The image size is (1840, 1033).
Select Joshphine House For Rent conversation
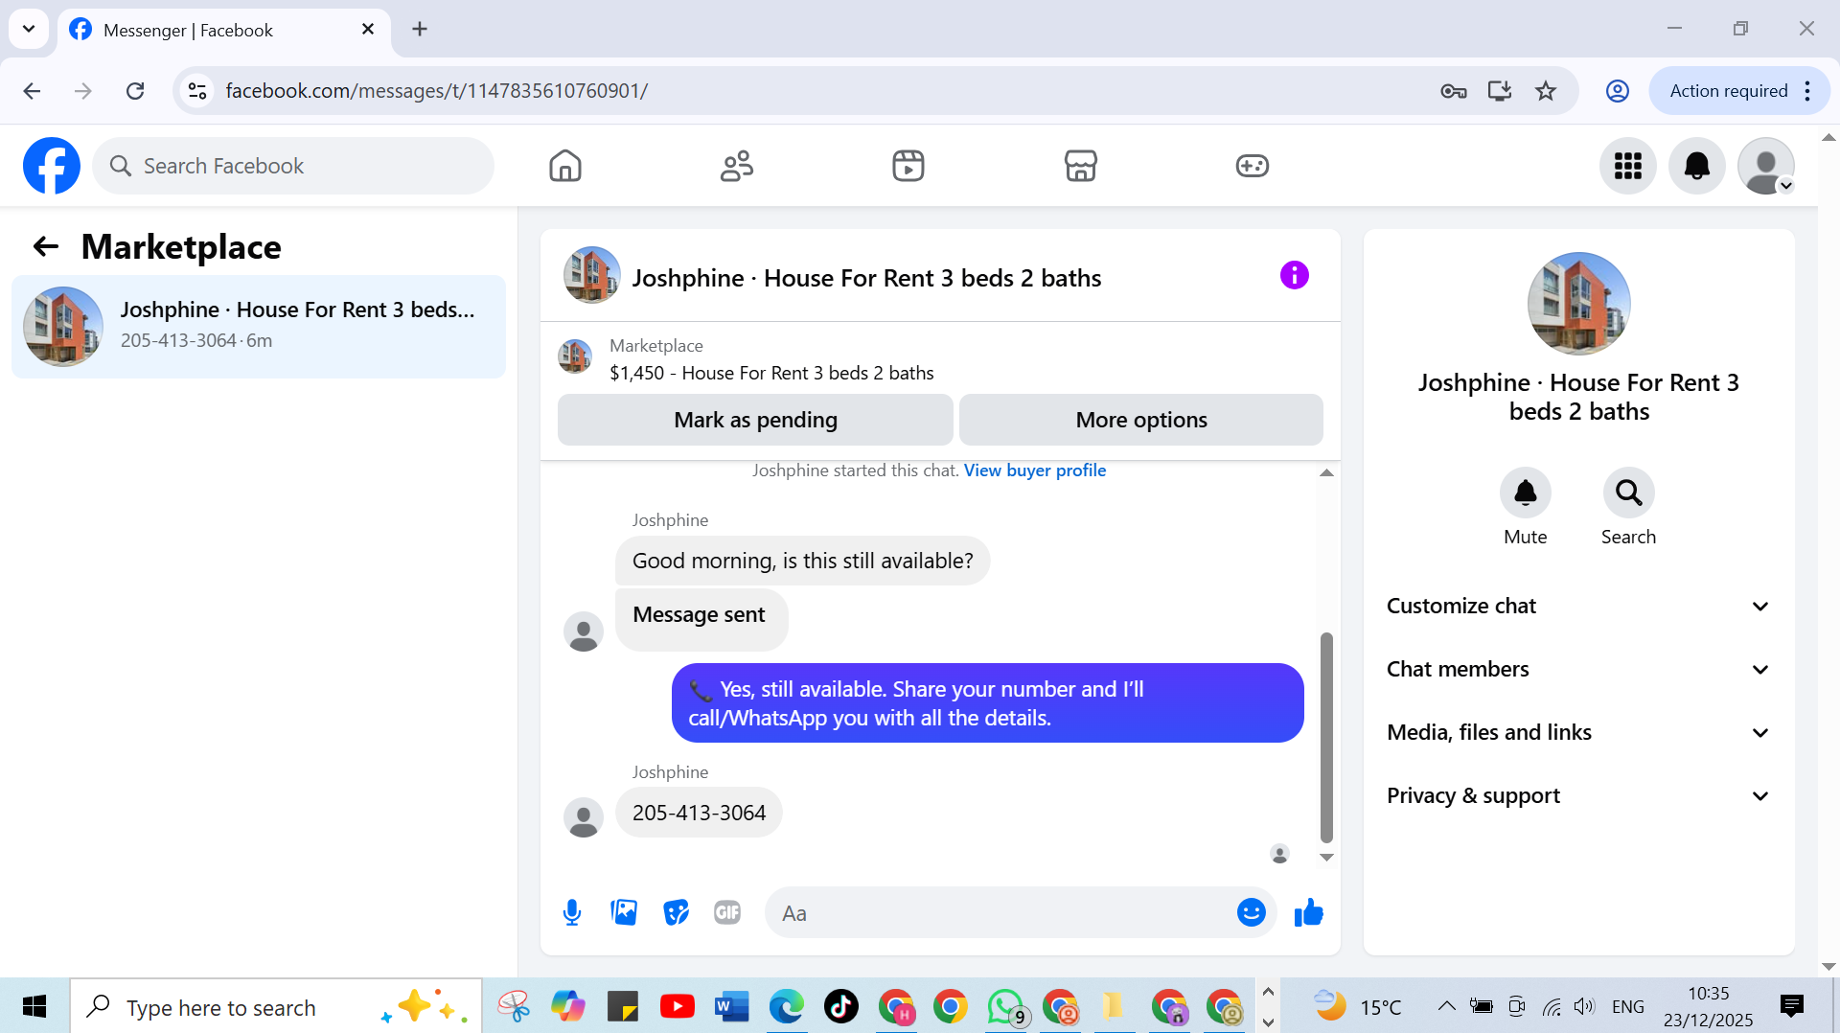coord(259,327)
